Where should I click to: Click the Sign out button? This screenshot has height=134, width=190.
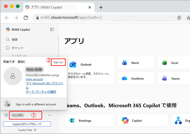[58, 62]
